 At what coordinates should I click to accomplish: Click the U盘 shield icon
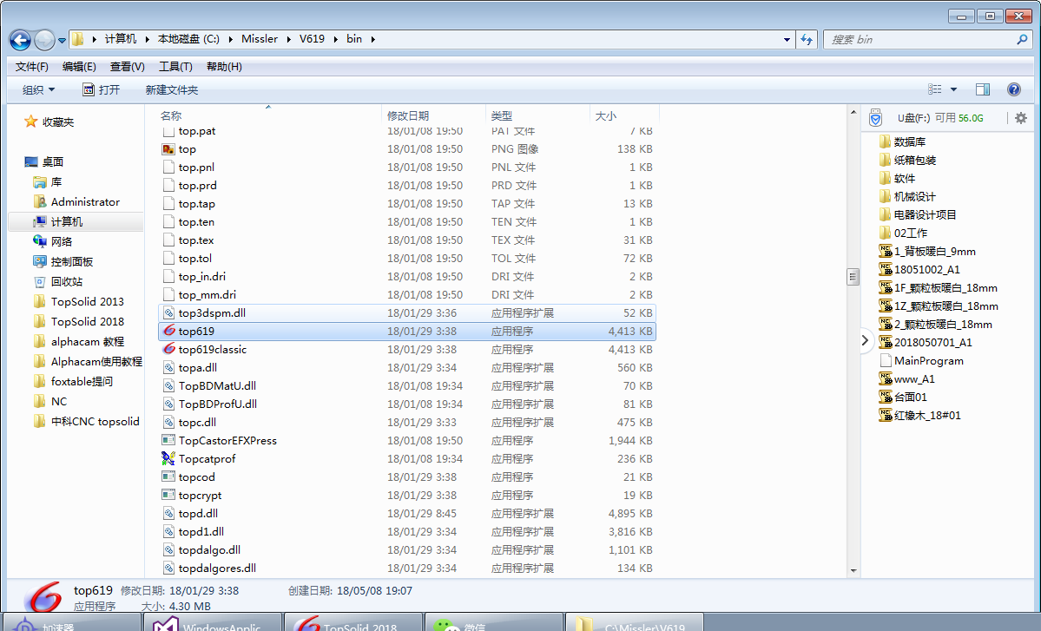876,117
